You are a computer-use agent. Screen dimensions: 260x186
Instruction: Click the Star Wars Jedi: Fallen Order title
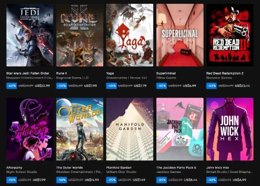point(28,73)
